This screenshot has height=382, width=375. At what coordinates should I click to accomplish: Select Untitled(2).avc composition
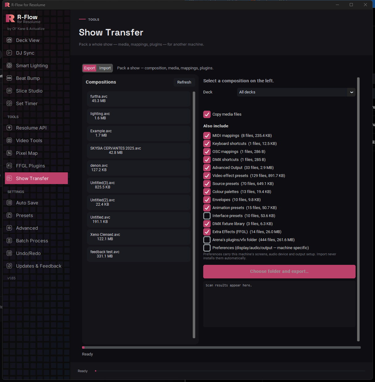point(139,203)
